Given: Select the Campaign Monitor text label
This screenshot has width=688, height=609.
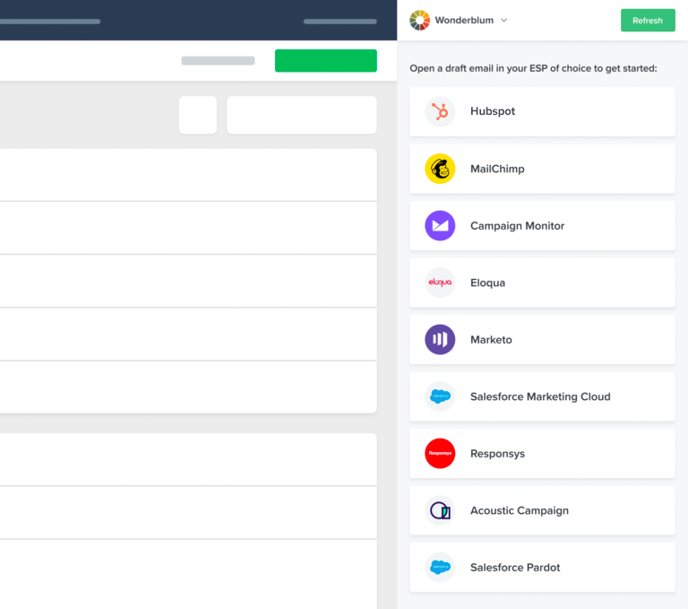Looking at the screenshot, I should [x=517, y=226].
